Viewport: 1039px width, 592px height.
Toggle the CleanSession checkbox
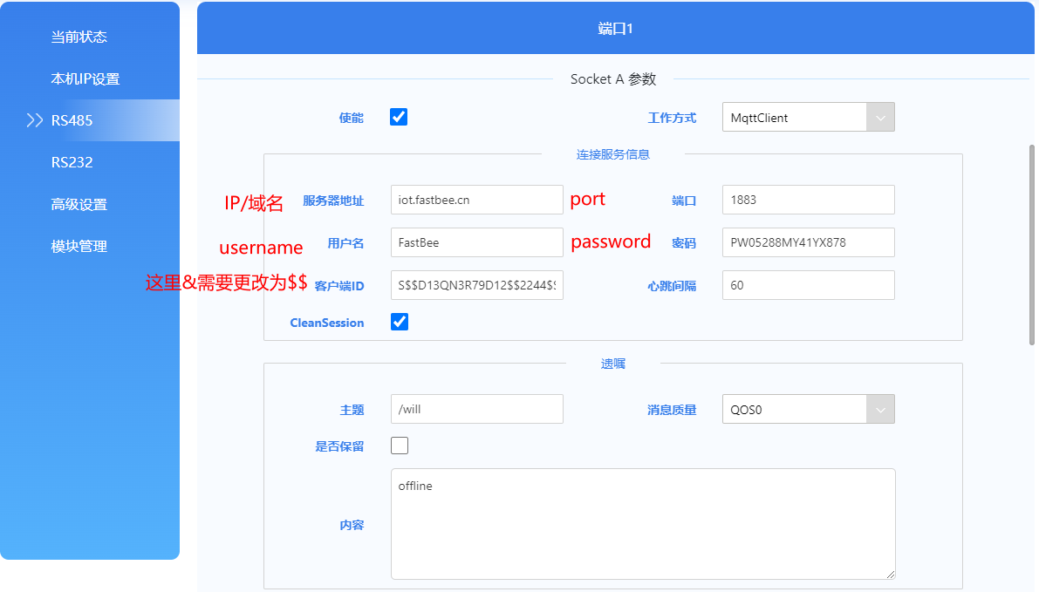click(400, 322)
